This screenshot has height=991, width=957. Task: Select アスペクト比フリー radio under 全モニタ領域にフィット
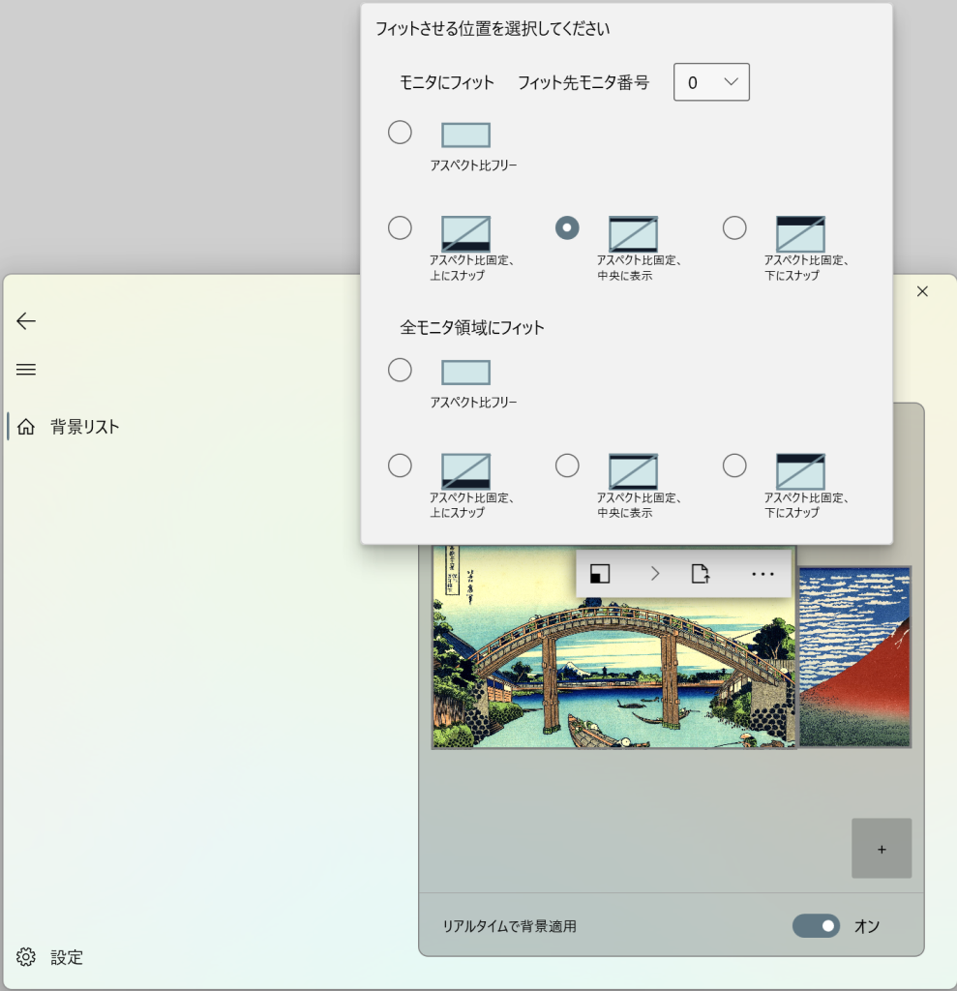tap(400, 371)
